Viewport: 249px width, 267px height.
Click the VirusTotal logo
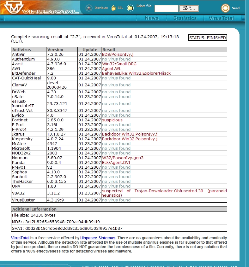coord(41,8)
